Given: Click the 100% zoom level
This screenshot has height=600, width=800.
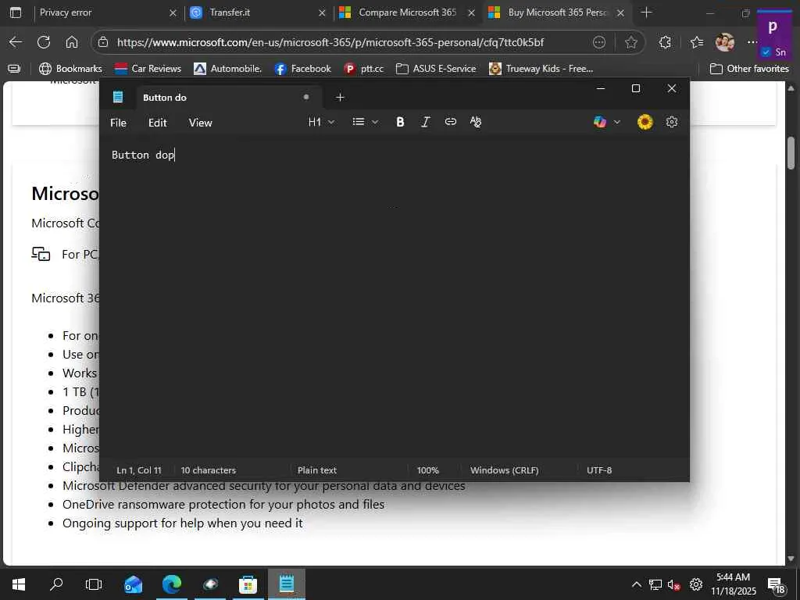Looking at the screenshot, I should tap(427, 470).
